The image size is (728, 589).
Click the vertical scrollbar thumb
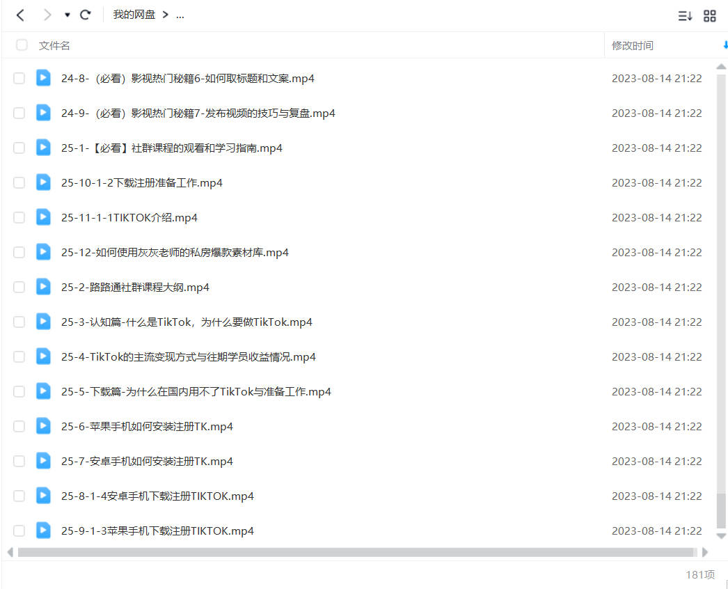click(721, 511)
